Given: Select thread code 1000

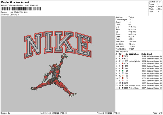Looking at the screenshot, I should (144, 86).
